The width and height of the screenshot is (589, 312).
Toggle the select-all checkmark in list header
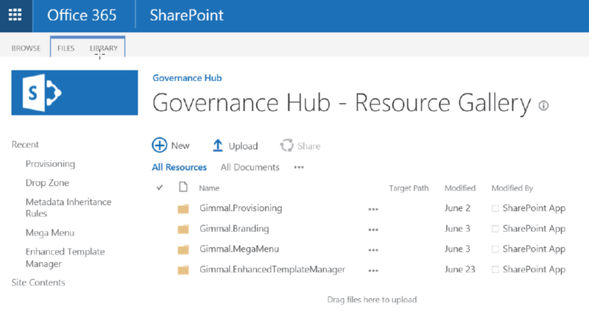(x=160, y=188)
